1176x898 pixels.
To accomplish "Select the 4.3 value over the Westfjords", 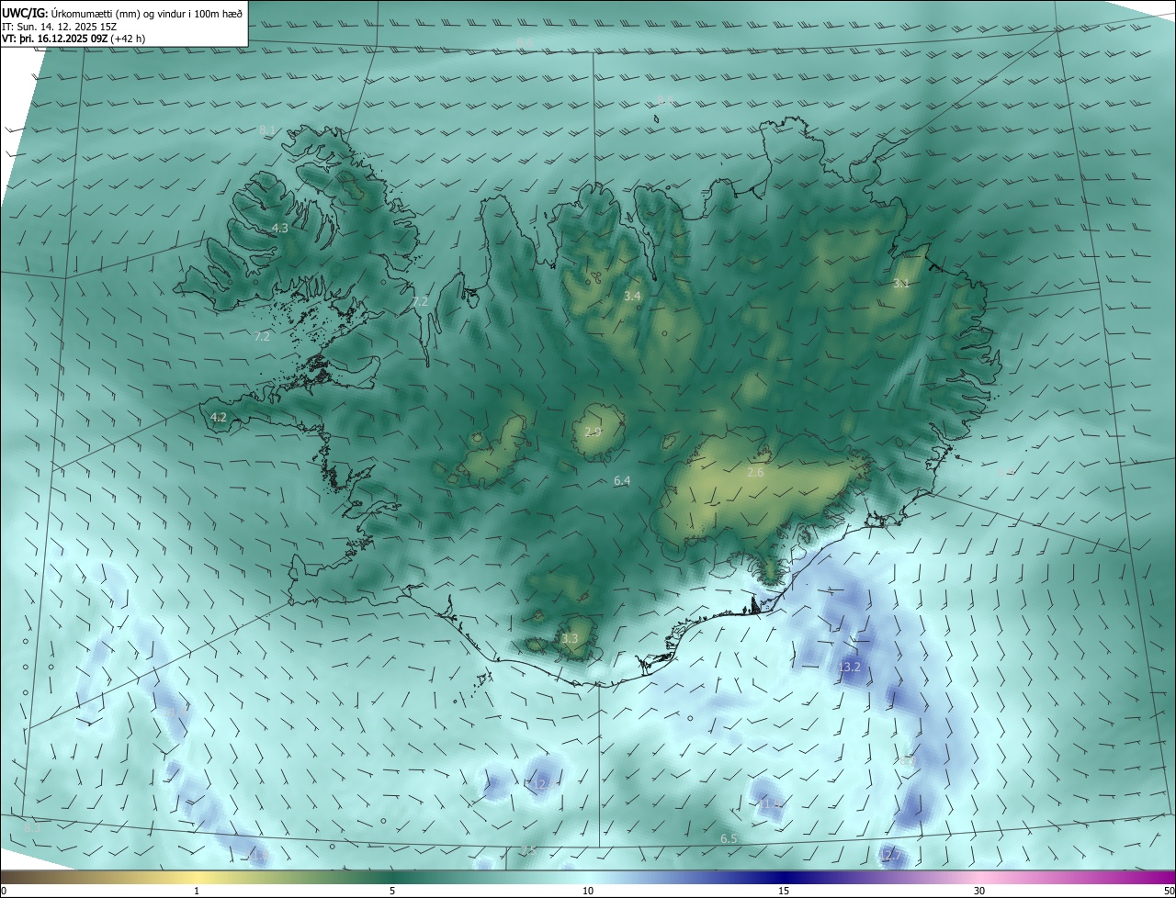I will [280, 228].
